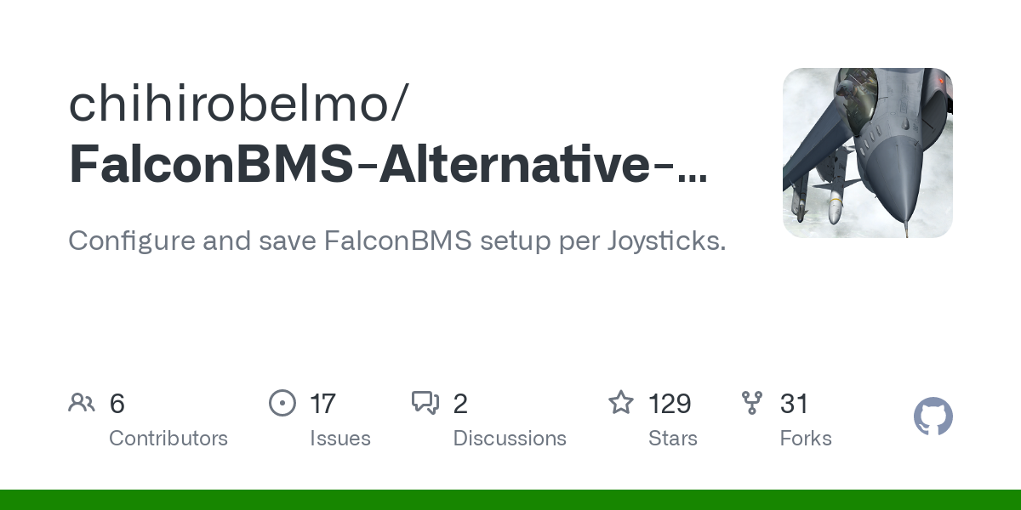Open the FalconBMS-Alternative repository title
The width and height of the screenshot is (1021, 510).
(387, 164)
